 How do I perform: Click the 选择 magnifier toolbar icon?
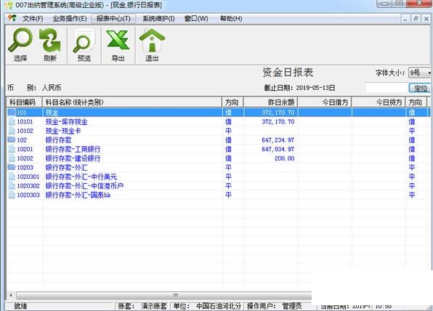20,41
